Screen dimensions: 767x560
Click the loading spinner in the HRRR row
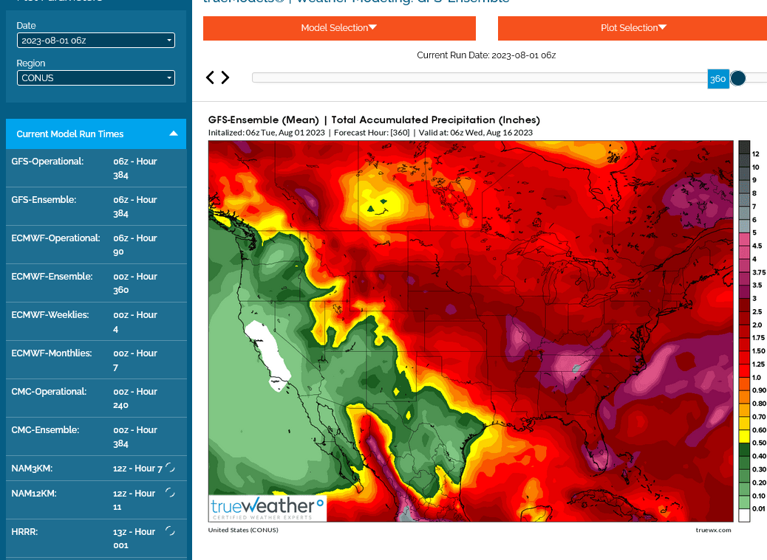[170, 530]
